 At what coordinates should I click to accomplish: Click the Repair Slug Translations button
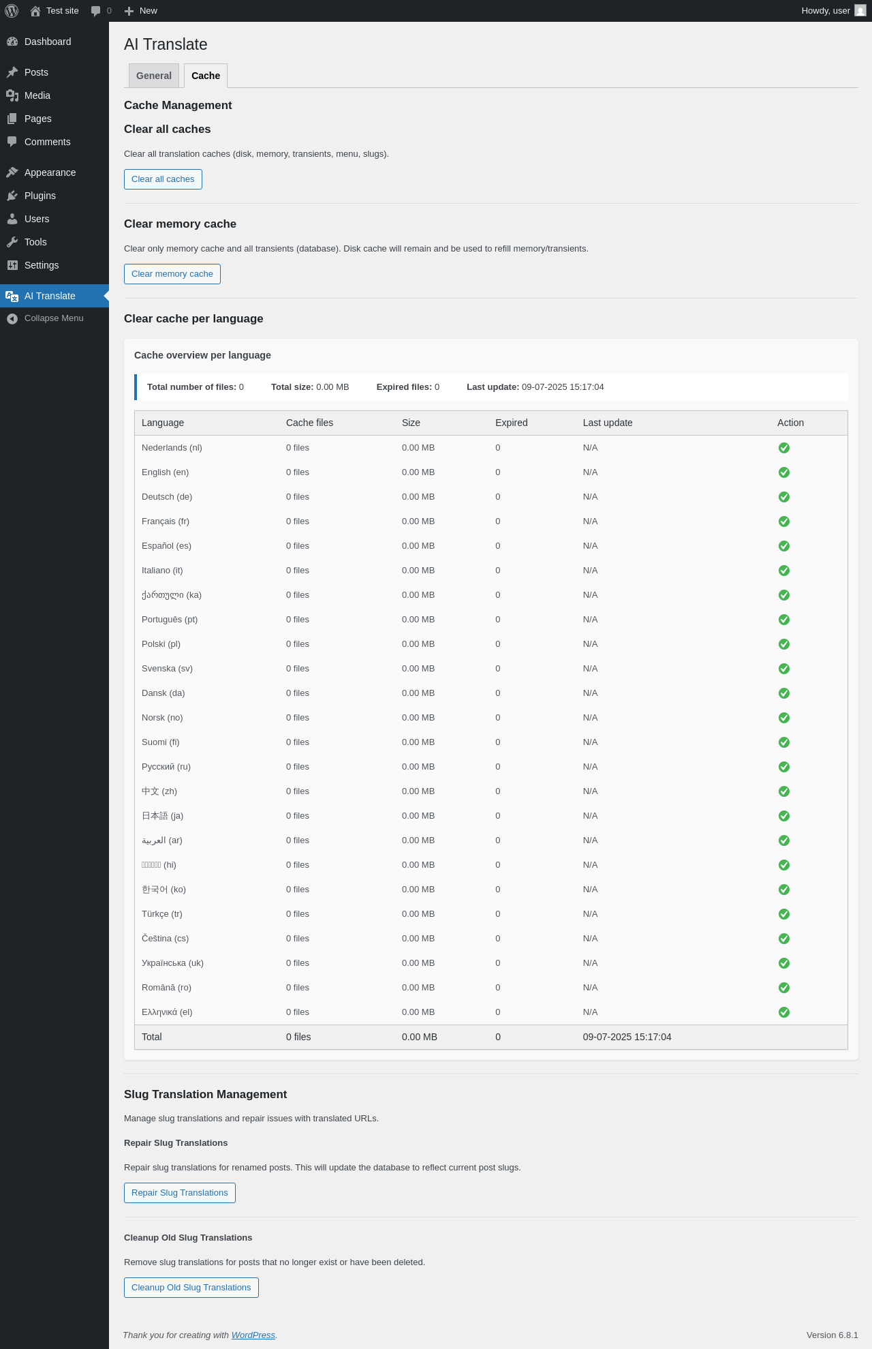pyautogui.click(x=180, y=1193)
